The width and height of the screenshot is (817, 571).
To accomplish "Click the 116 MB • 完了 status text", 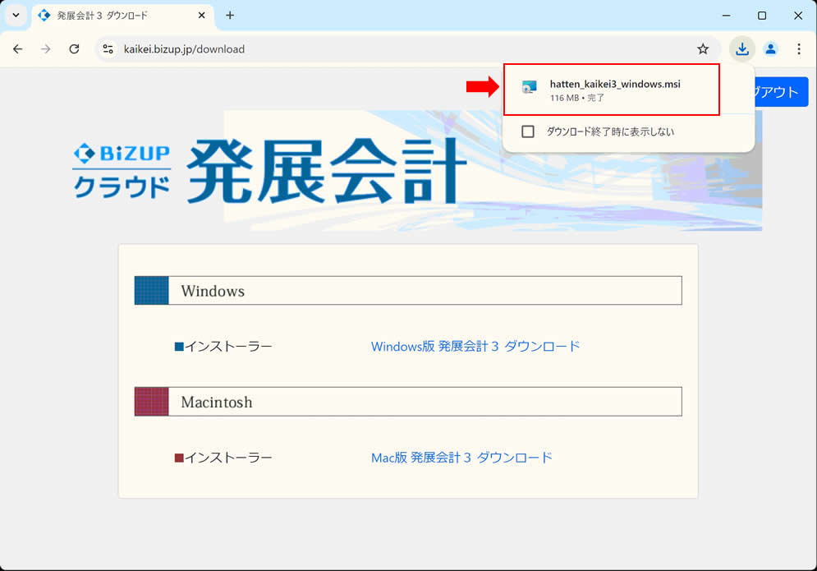I will point(576,98).
